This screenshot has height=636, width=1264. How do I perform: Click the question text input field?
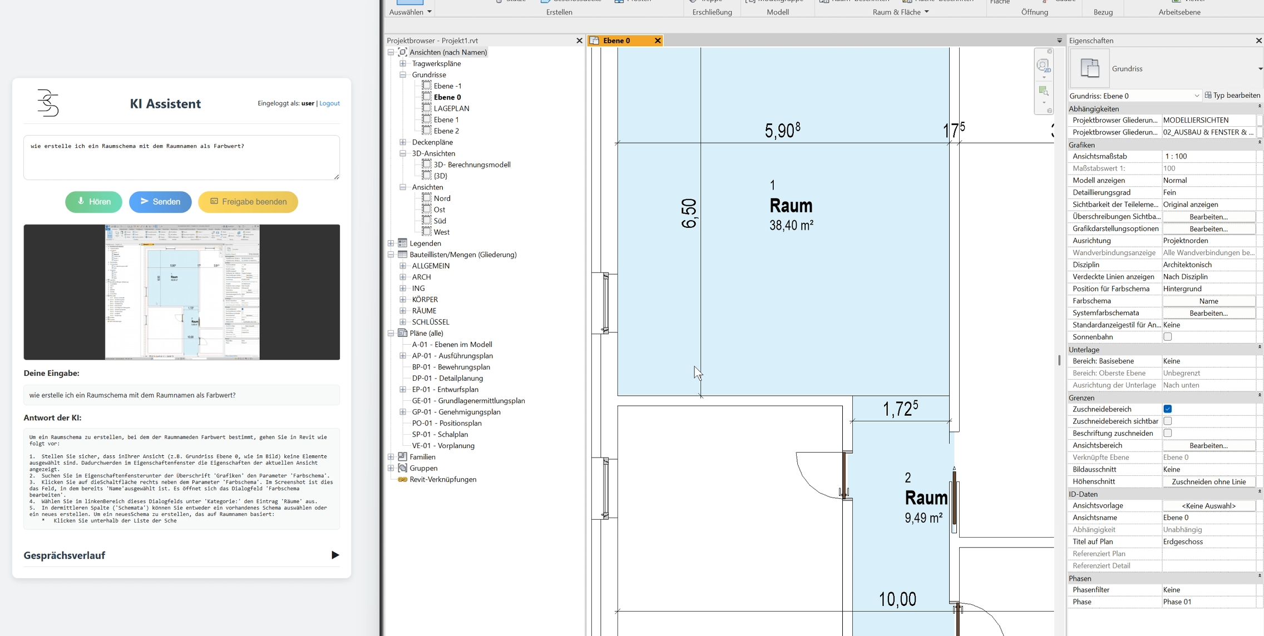181,157
